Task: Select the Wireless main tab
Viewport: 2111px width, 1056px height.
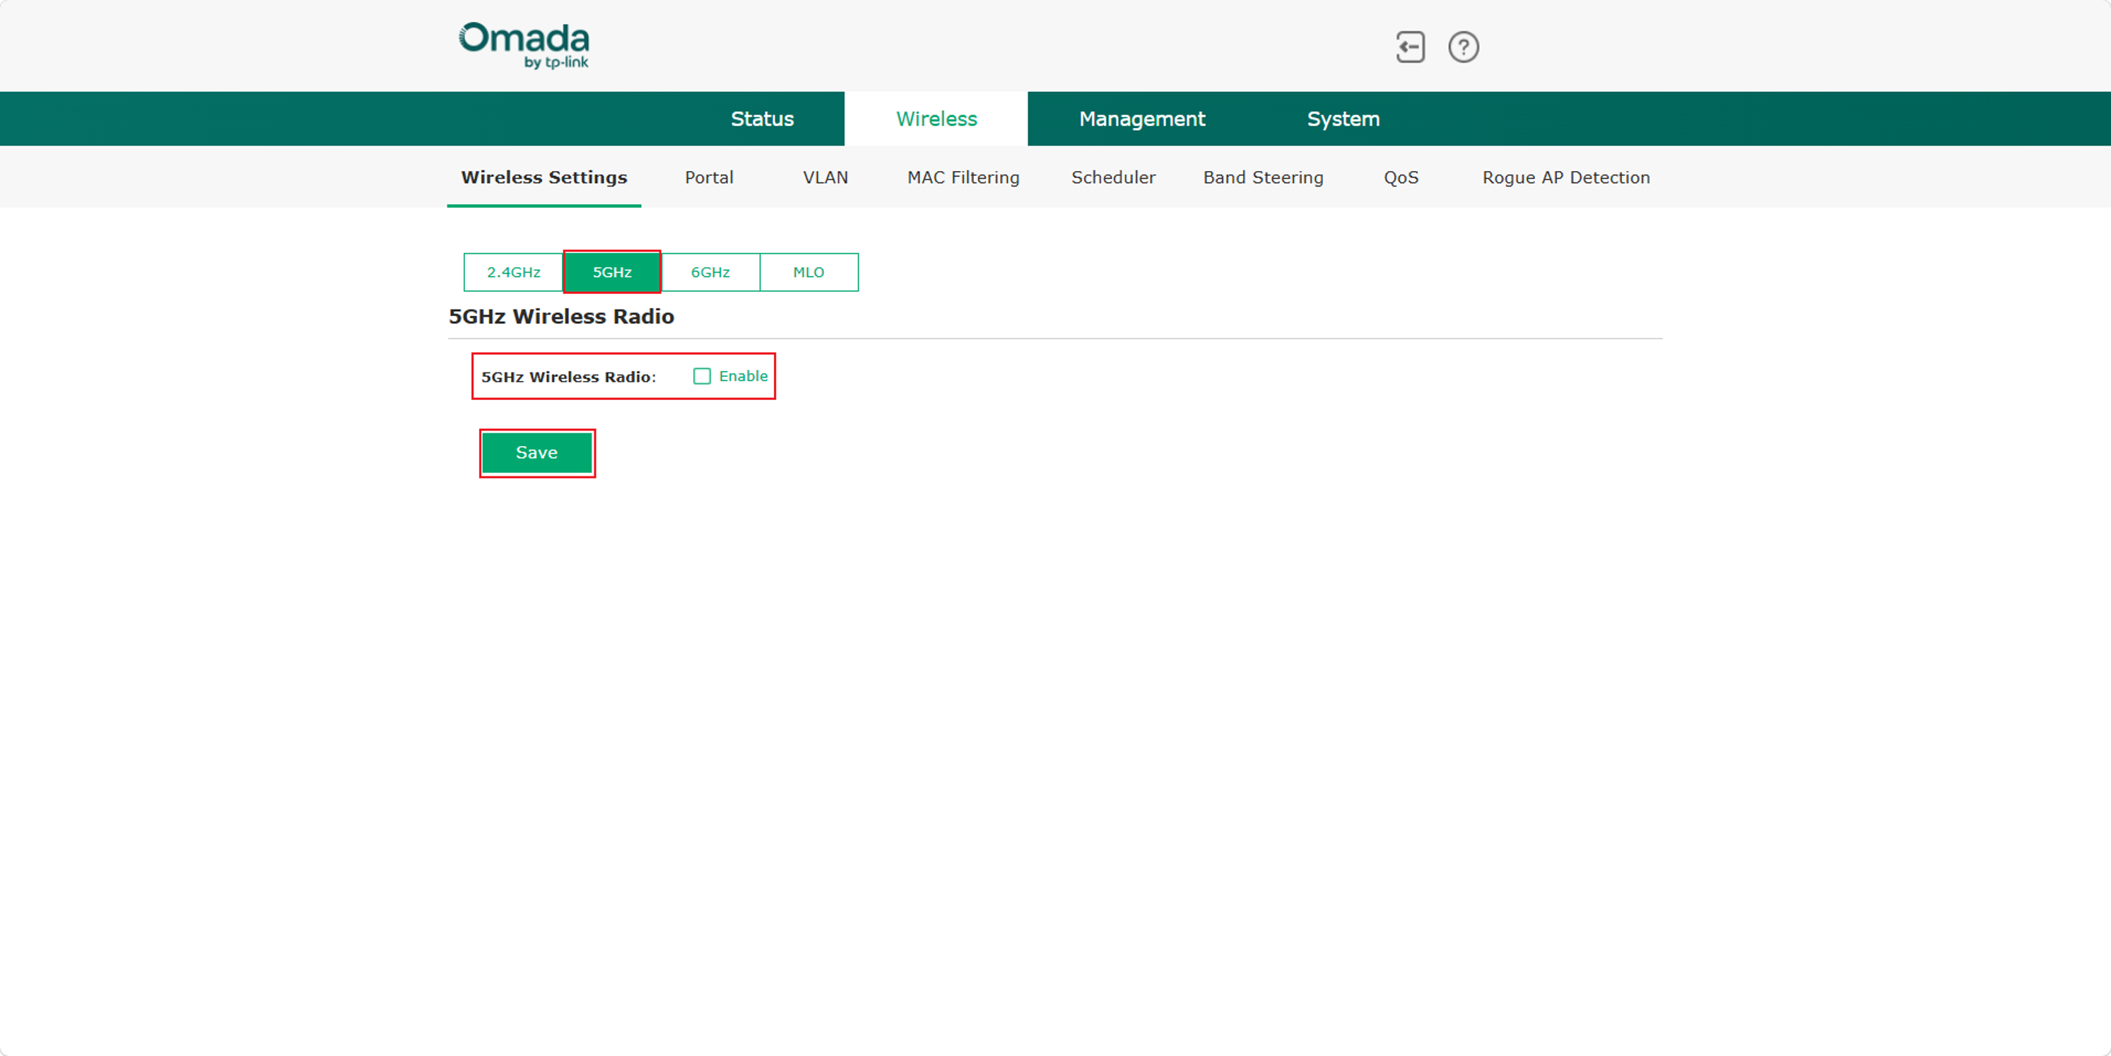Action: [x=936, y=119]
